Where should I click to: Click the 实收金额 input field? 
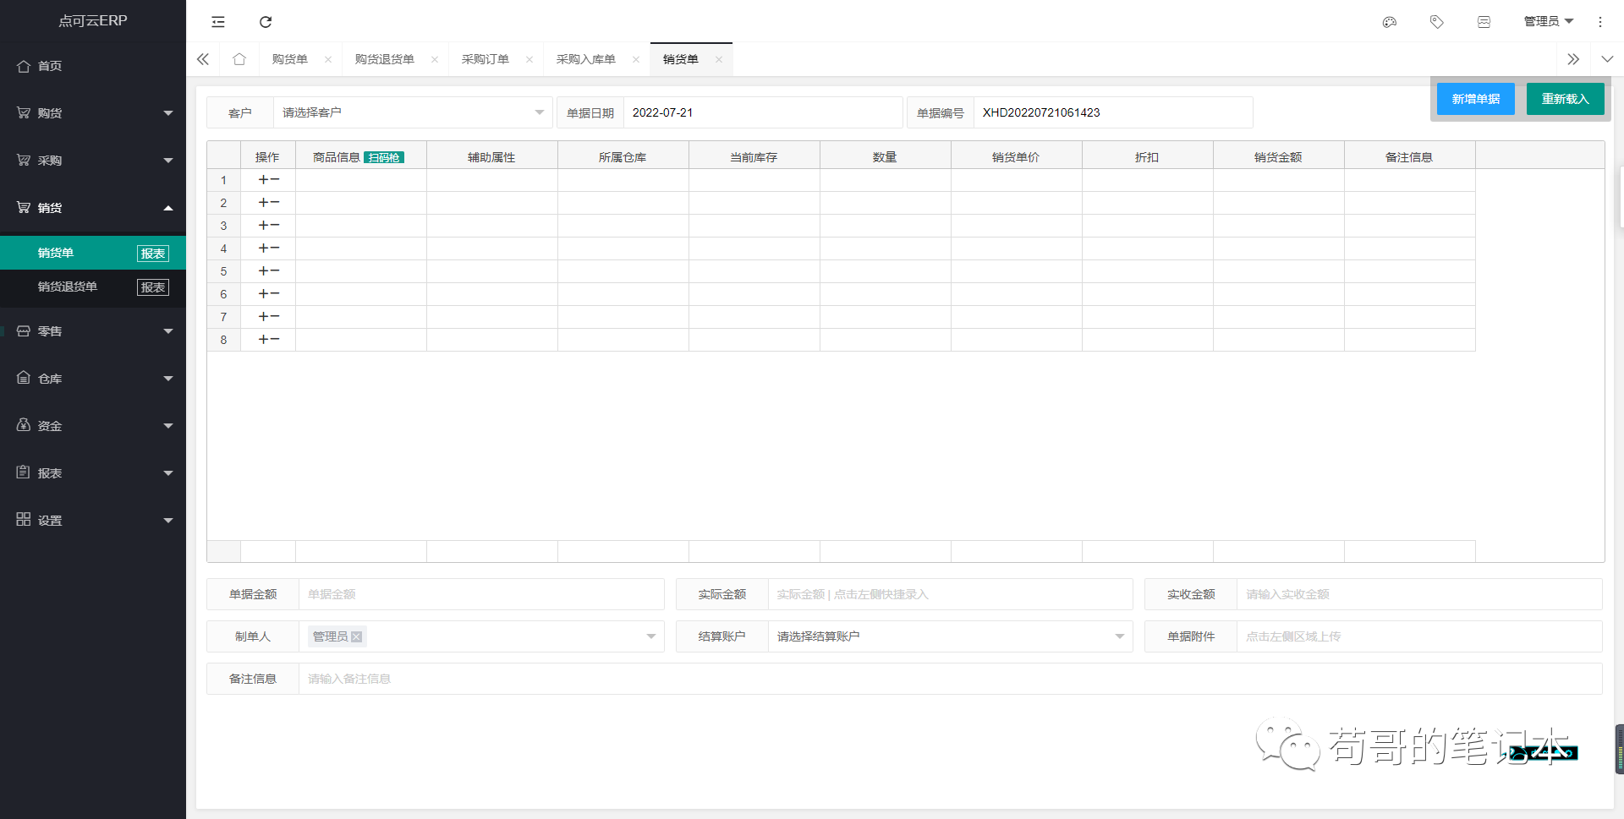1419,594
